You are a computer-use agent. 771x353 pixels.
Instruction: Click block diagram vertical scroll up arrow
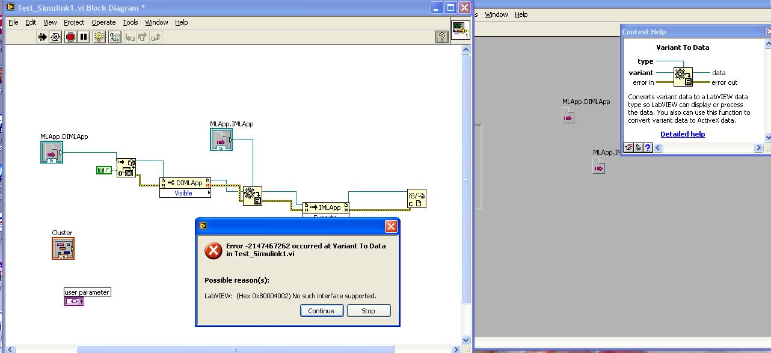[465, 51]
